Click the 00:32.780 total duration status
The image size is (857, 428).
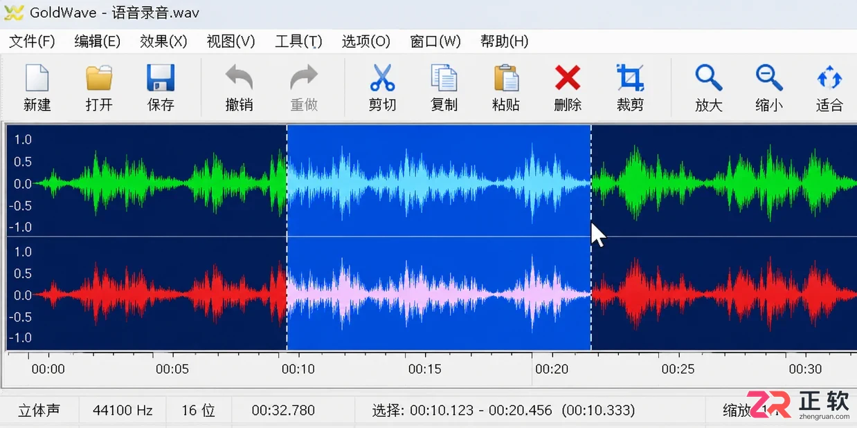tap(283, 411)
